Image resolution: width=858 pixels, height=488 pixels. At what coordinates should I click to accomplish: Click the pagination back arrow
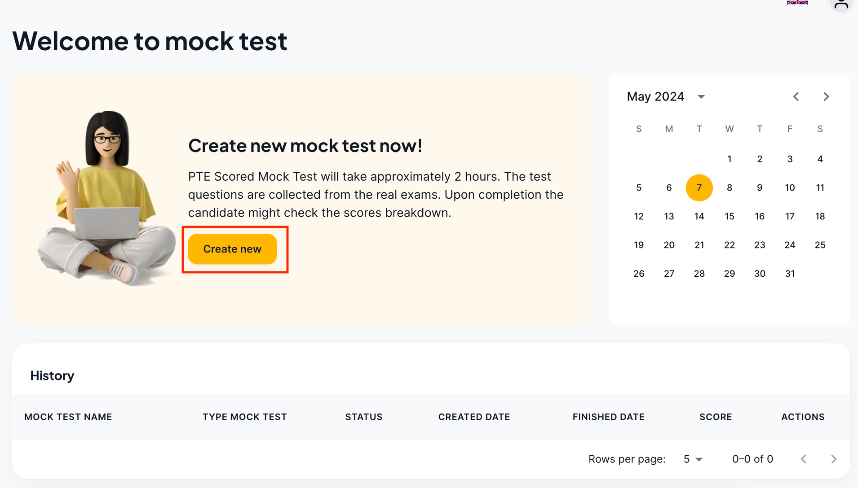804,459
